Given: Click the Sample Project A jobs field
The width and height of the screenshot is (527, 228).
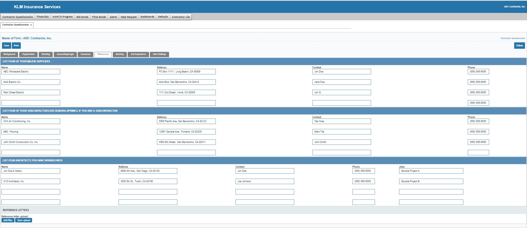Looking at the screenshot, I should (431, 171).
